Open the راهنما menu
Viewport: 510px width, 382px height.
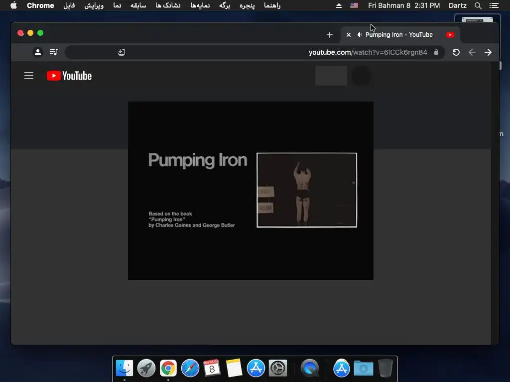click(x=272, y=5)
